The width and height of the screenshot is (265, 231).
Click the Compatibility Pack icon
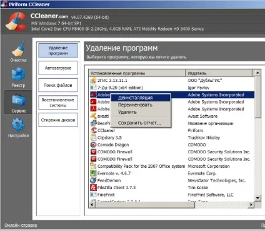(93, 166)
